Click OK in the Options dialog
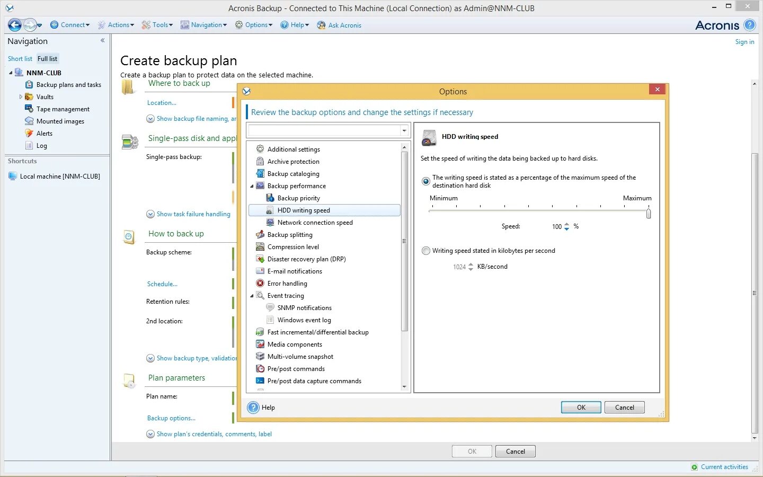The image size is (763, 477). pos(581,408)
